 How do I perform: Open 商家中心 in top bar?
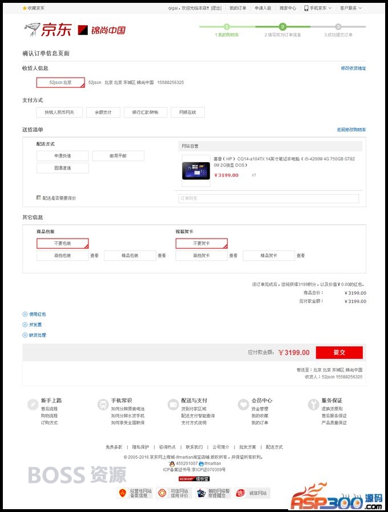[288, 8]
